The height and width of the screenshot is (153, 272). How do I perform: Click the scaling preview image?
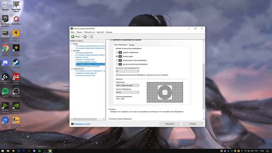[x=165, y=92]
